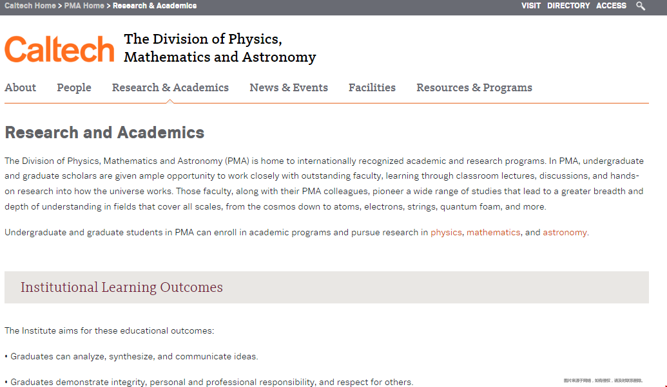Open the People menu

point(74,87)
